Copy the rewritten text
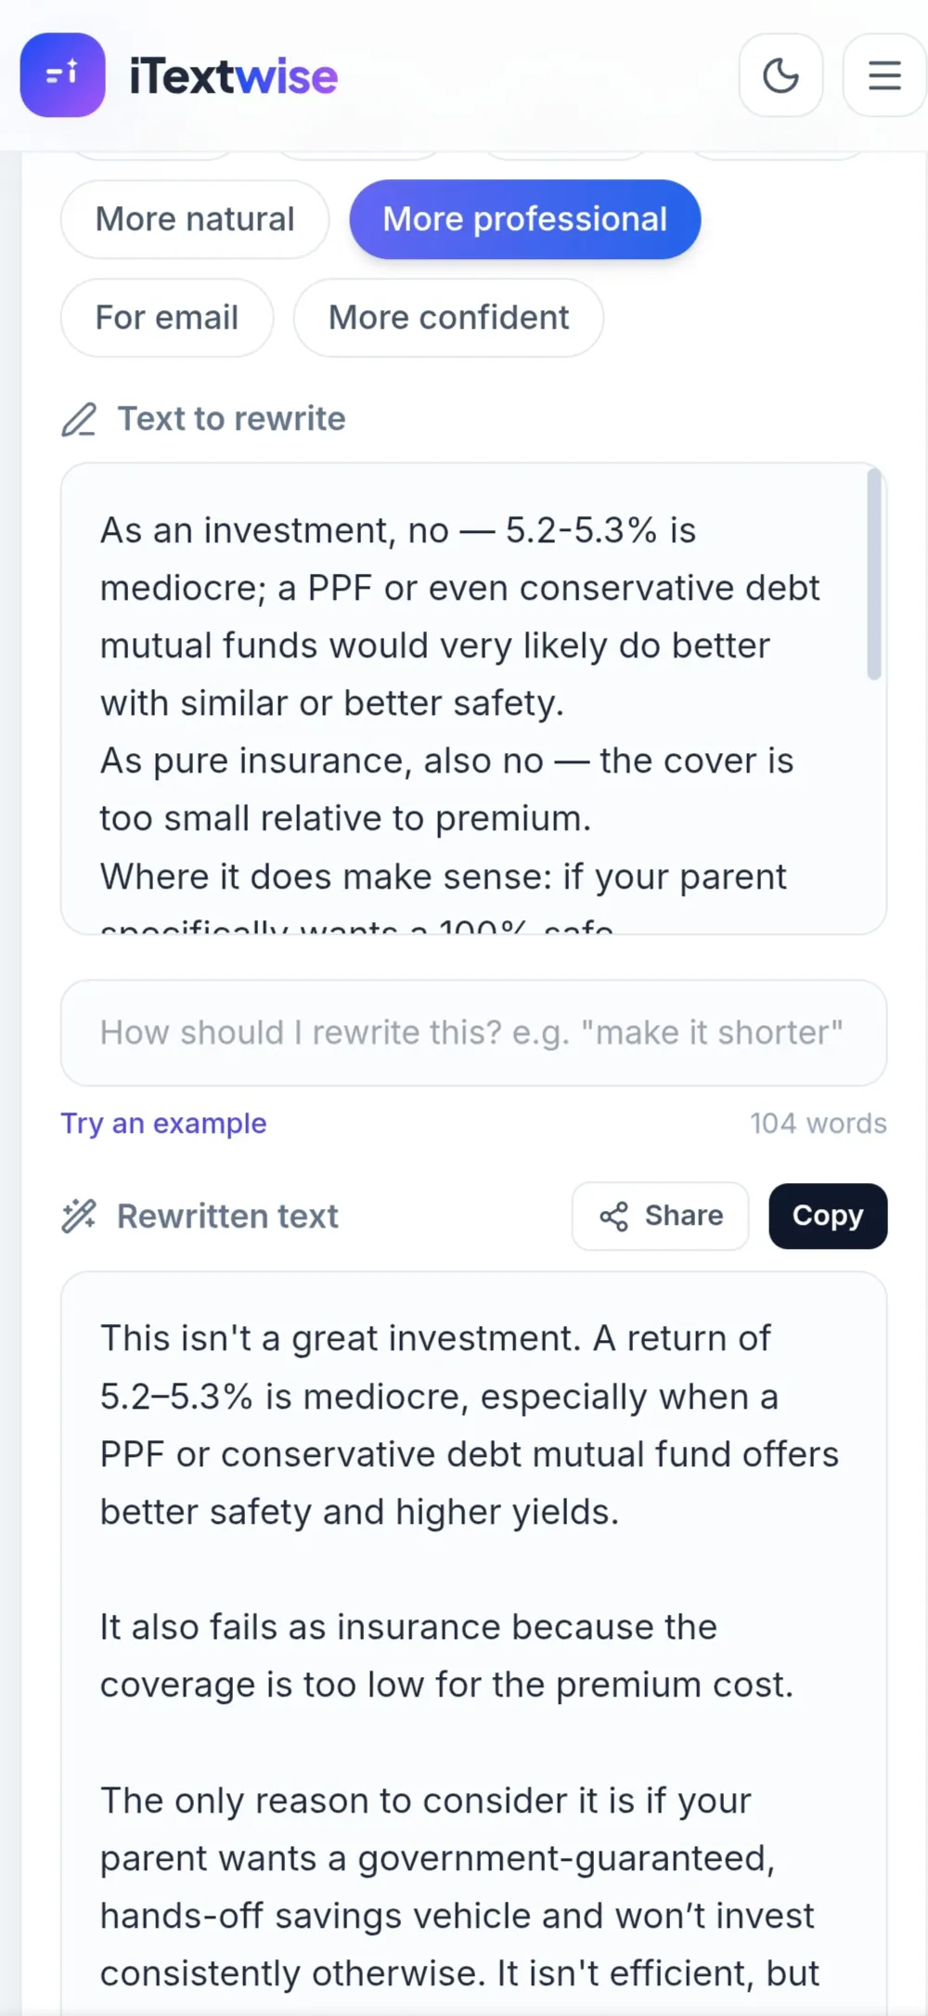This screenshot has height=2016, width=928. [x=828, y=1216]
